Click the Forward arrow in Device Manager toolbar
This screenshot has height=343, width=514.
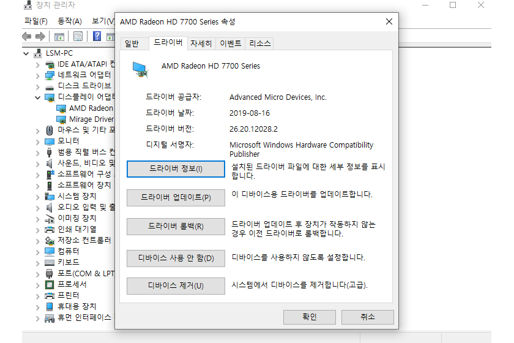40,36
